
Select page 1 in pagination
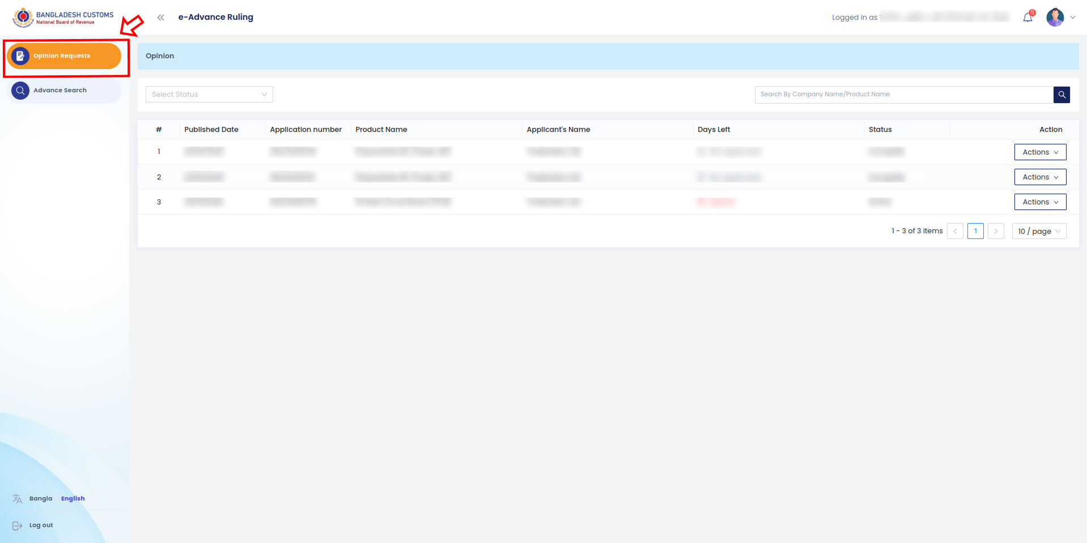pyautogui.click(x=975, y=231)
